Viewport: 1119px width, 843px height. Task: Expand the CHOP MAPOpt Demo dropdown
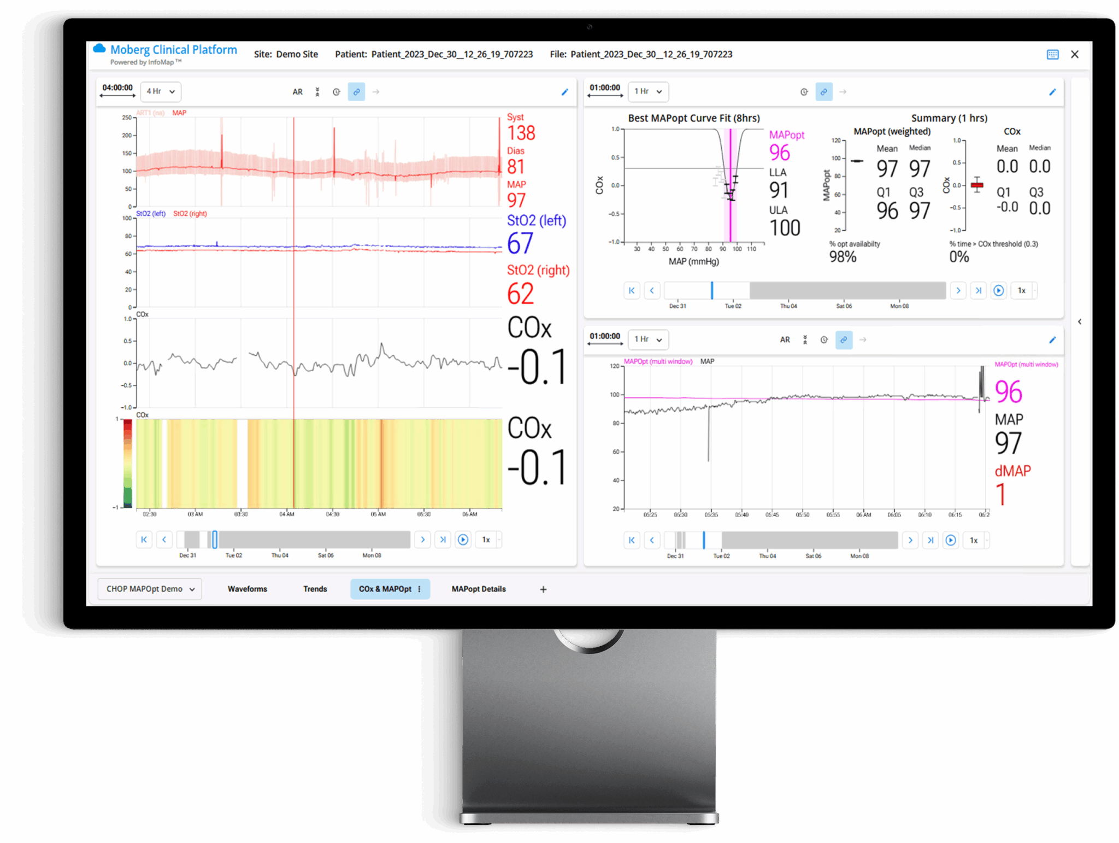(x=149, y=589)
